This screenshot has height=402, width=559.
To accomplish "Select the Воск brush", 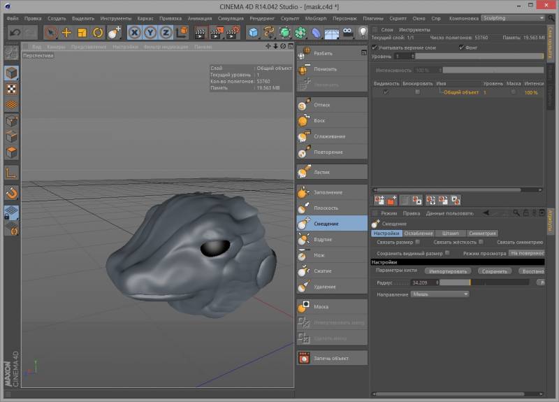I will [x=332, y=120].
